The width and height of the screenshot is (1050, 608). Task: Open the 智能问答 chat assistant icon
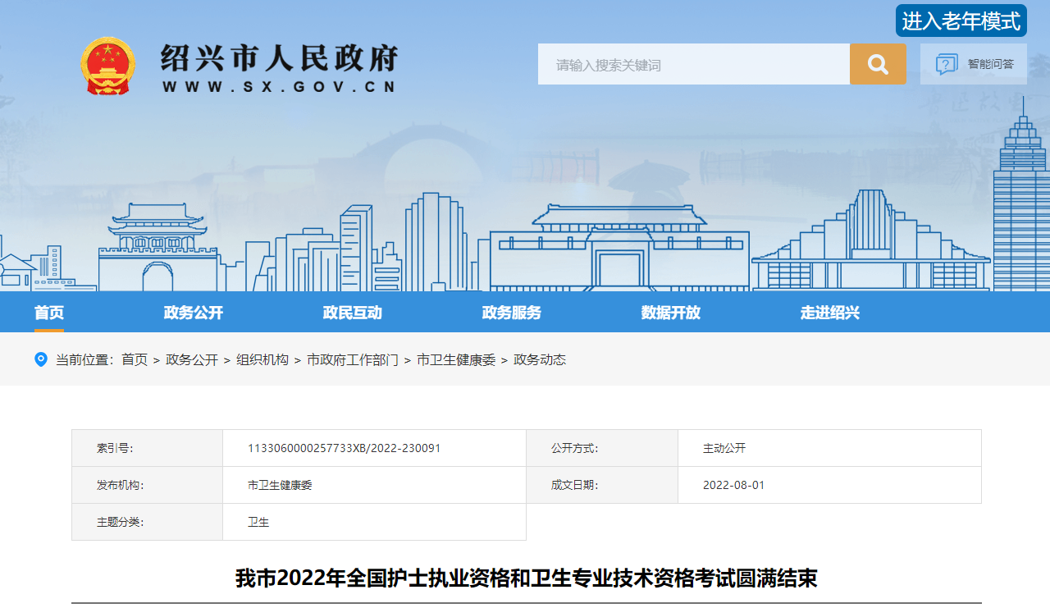(x=947, y=64)
